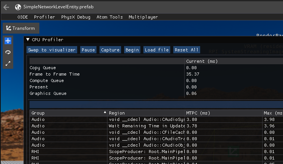Select the move translate tool icon

pyautogui.click(x=8, y=41)
